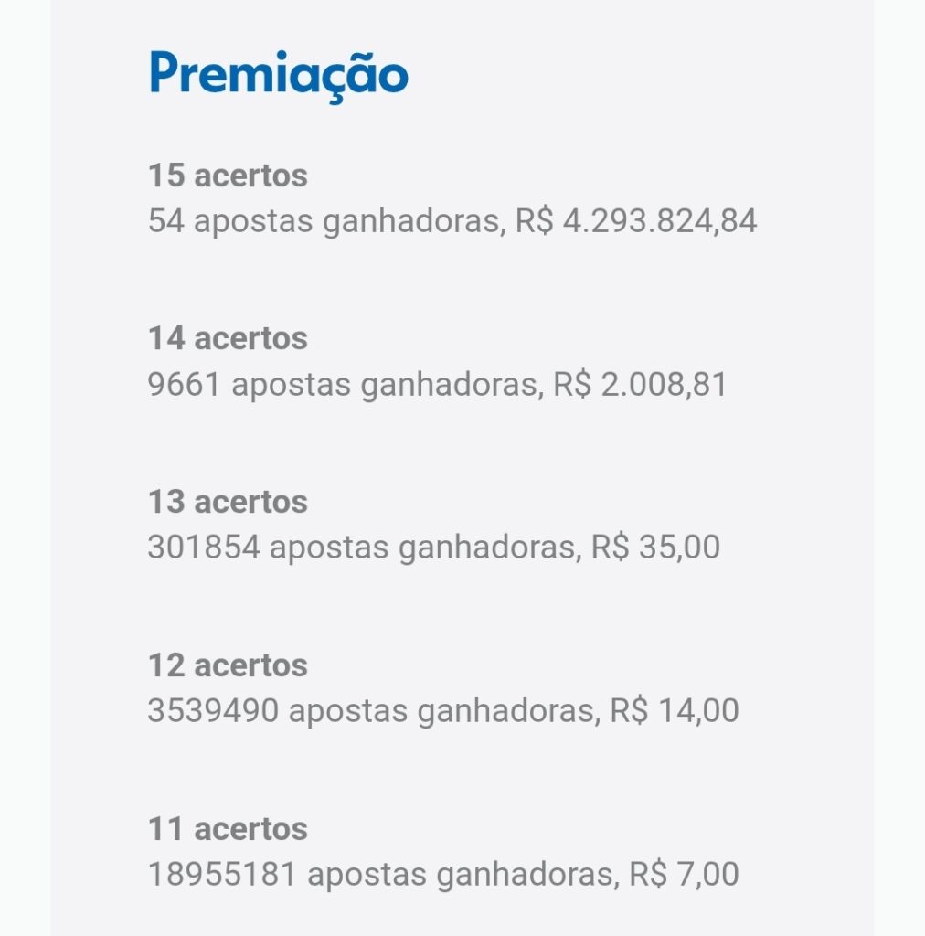Click the "11 acertos" tier label
The image size is (925, 936).
coord(228,829)
